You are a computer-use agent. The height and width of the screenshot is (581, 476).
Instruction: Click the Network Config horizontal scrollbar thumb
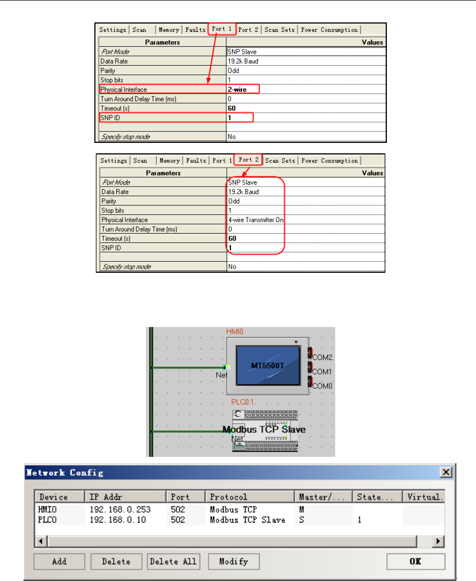231,541
